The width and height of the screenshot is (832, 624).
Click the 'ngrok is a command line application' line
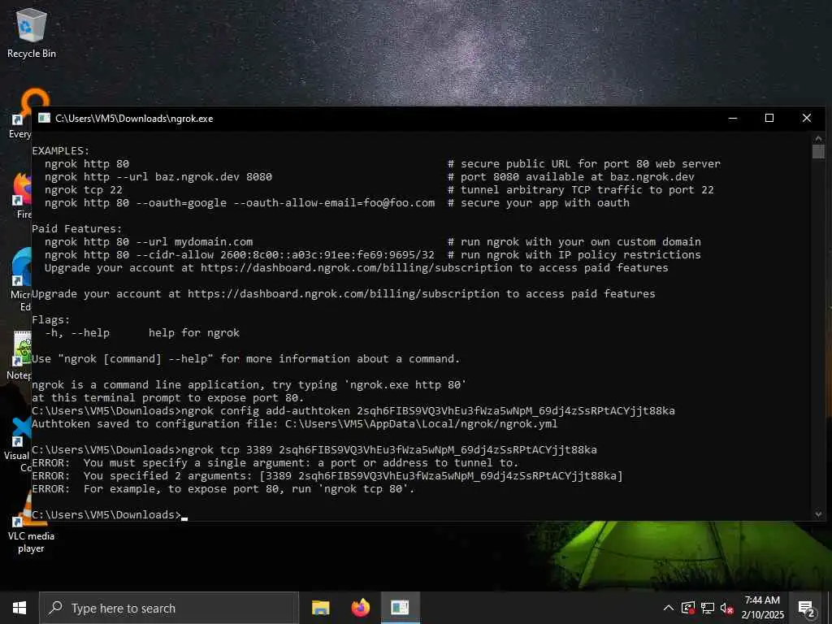click(249, 384)
